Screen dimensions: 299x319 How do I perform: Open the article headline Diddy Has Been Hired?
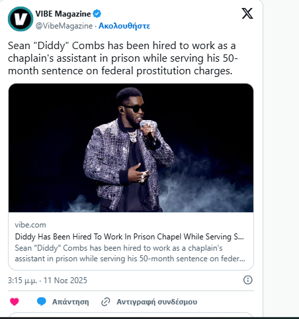[130, 237]
